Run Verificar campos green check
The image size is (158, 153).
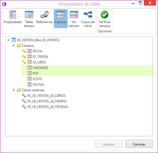click(105, 14)
